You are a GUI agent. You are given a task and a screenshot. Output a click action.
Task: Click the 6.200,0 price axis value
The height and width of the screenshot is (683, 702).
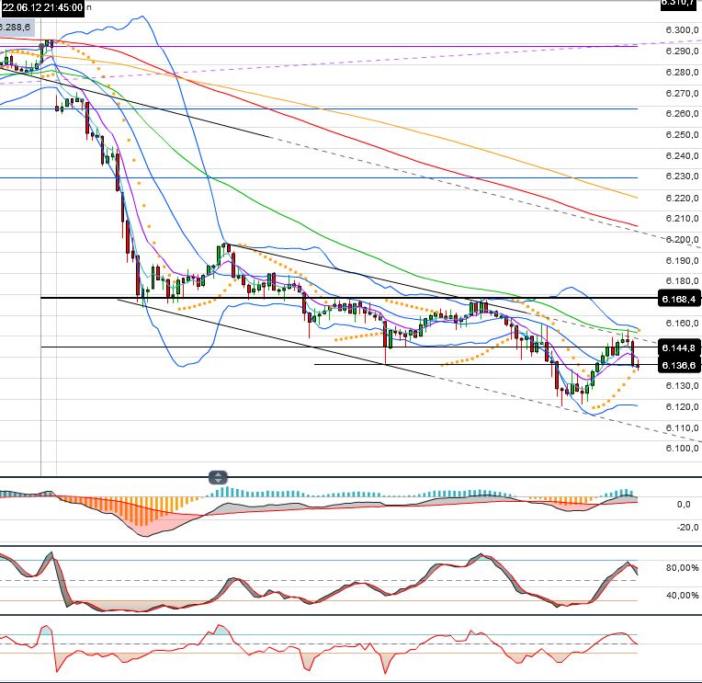[x=682, y=239]
